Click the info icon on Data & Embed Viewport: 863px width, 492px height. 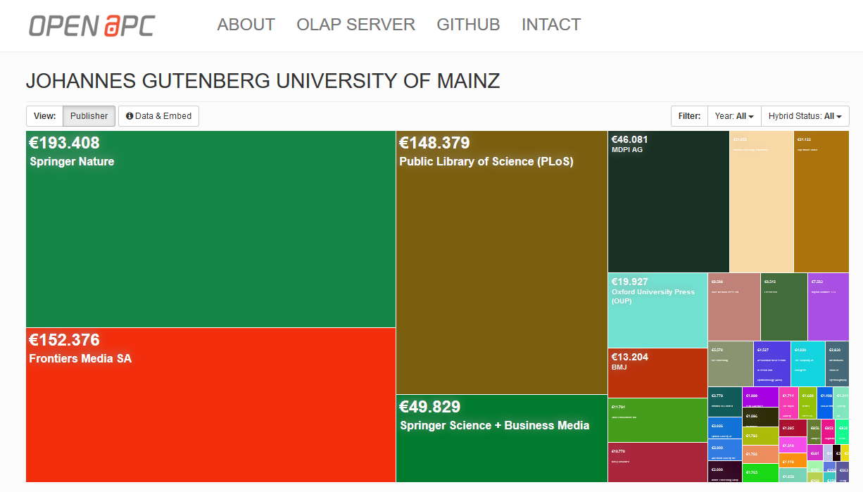[130, 116]
